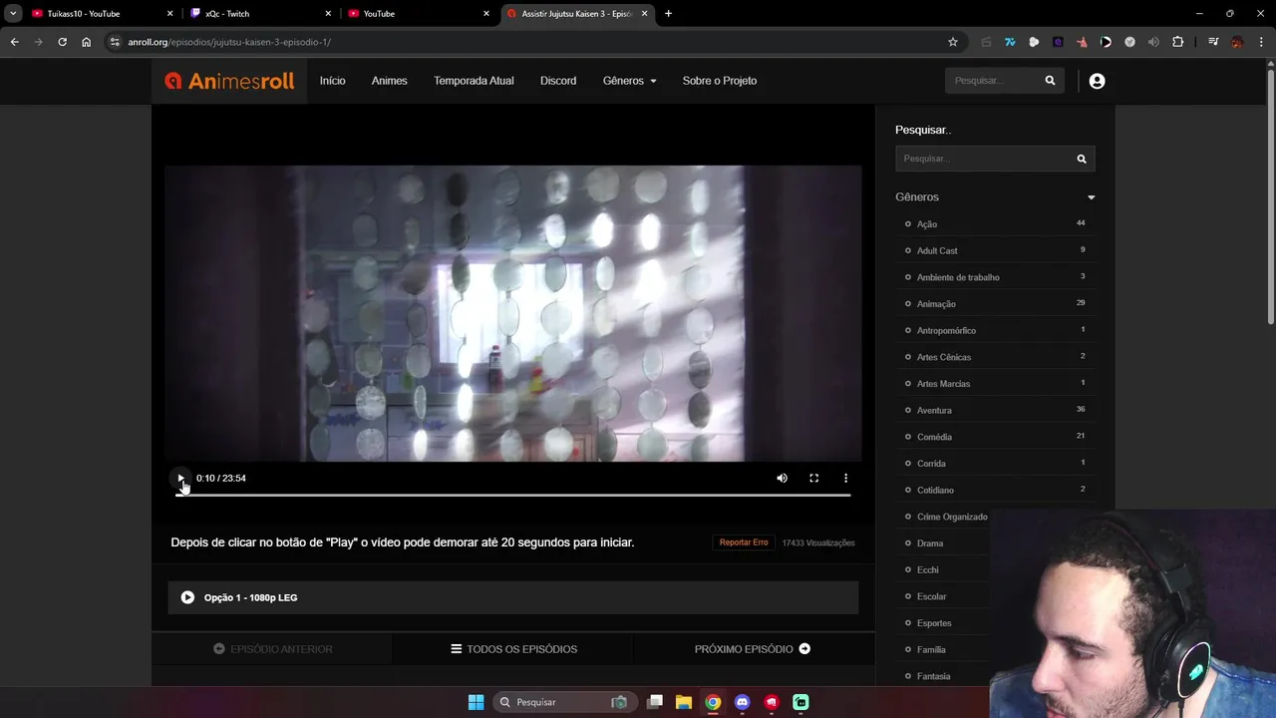Open Sobre o Projeto page
The image size is (1276, 718).
(x=720, y=81)
